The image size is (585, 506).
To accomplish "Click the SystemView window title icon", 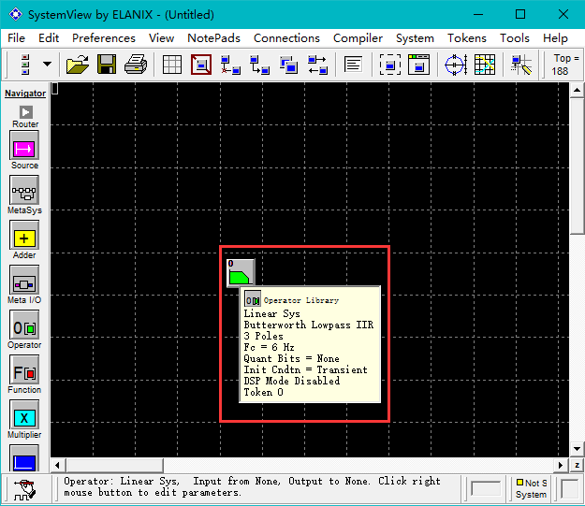I will click(x=16, y=15).
